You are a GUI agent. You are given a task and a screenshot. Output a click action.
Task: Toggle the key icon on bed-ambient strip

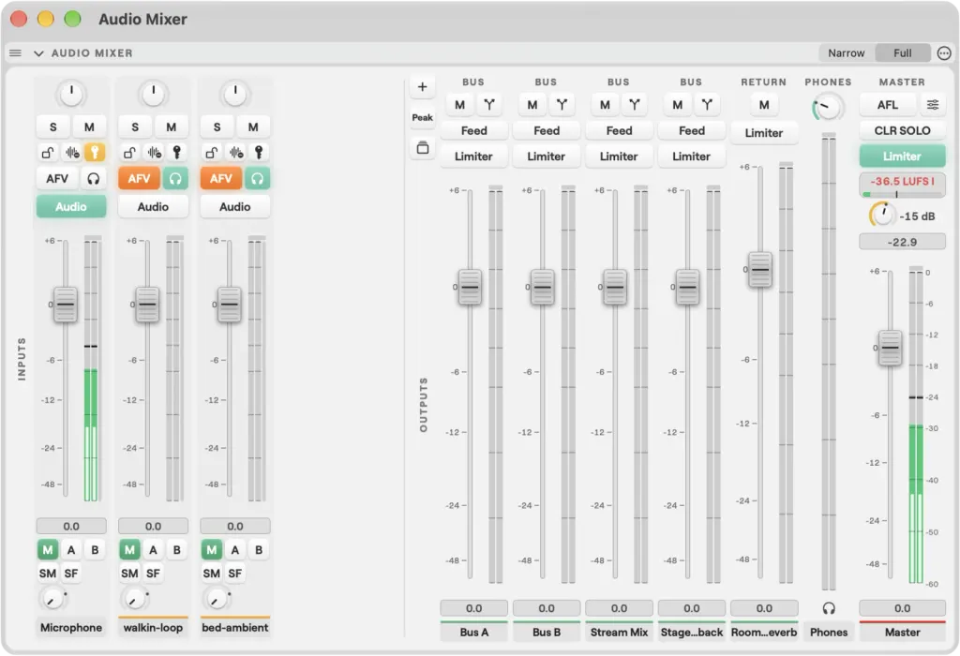(259, 153)
